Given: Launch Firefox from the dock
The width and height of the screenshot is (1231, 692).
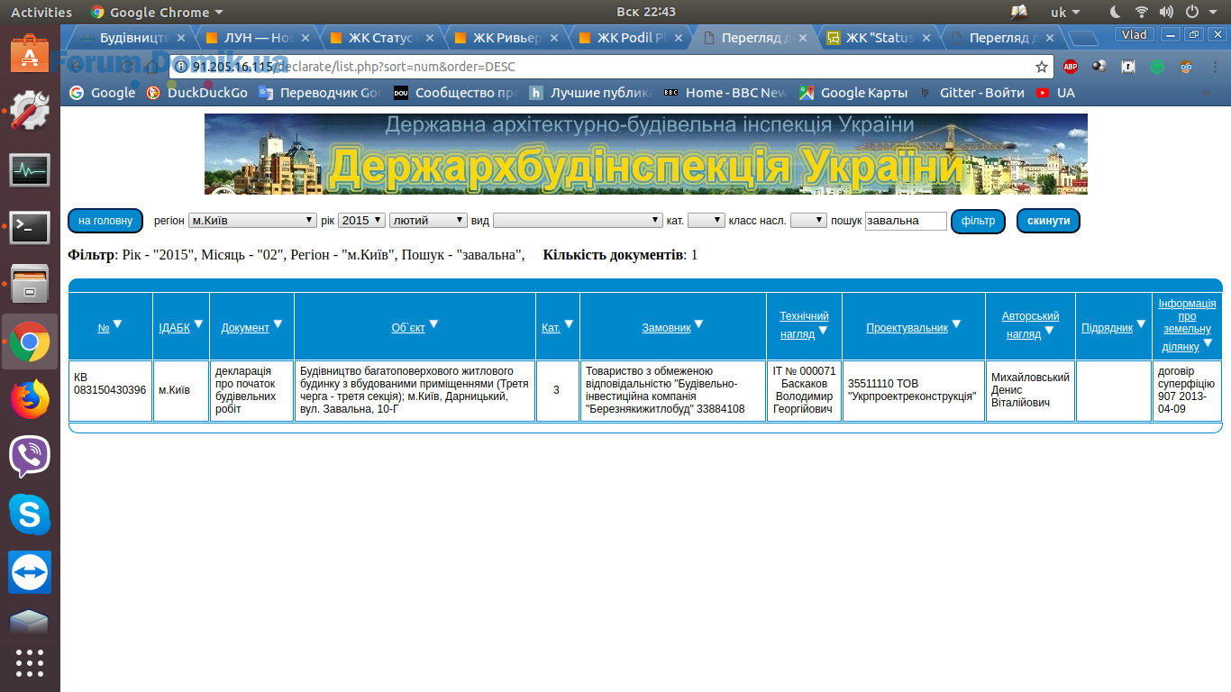Looking at the screenshot, I should [x=30, y=400].
